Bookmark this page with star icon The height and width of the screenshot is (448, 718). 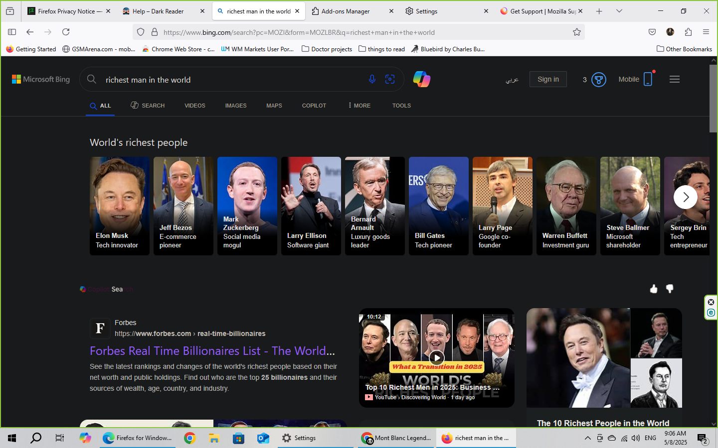[577, 32]
